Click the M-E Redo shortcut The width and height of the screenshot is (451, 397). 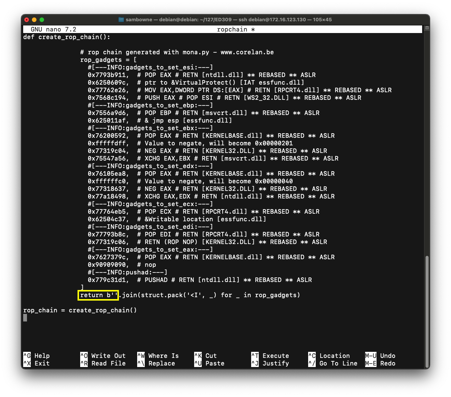tap(380, 363)
